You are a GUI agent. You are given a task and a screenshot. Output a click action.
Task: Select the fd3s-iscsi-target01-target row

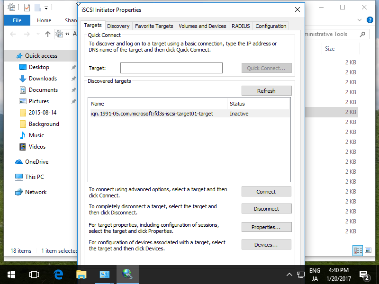(190, 114)
